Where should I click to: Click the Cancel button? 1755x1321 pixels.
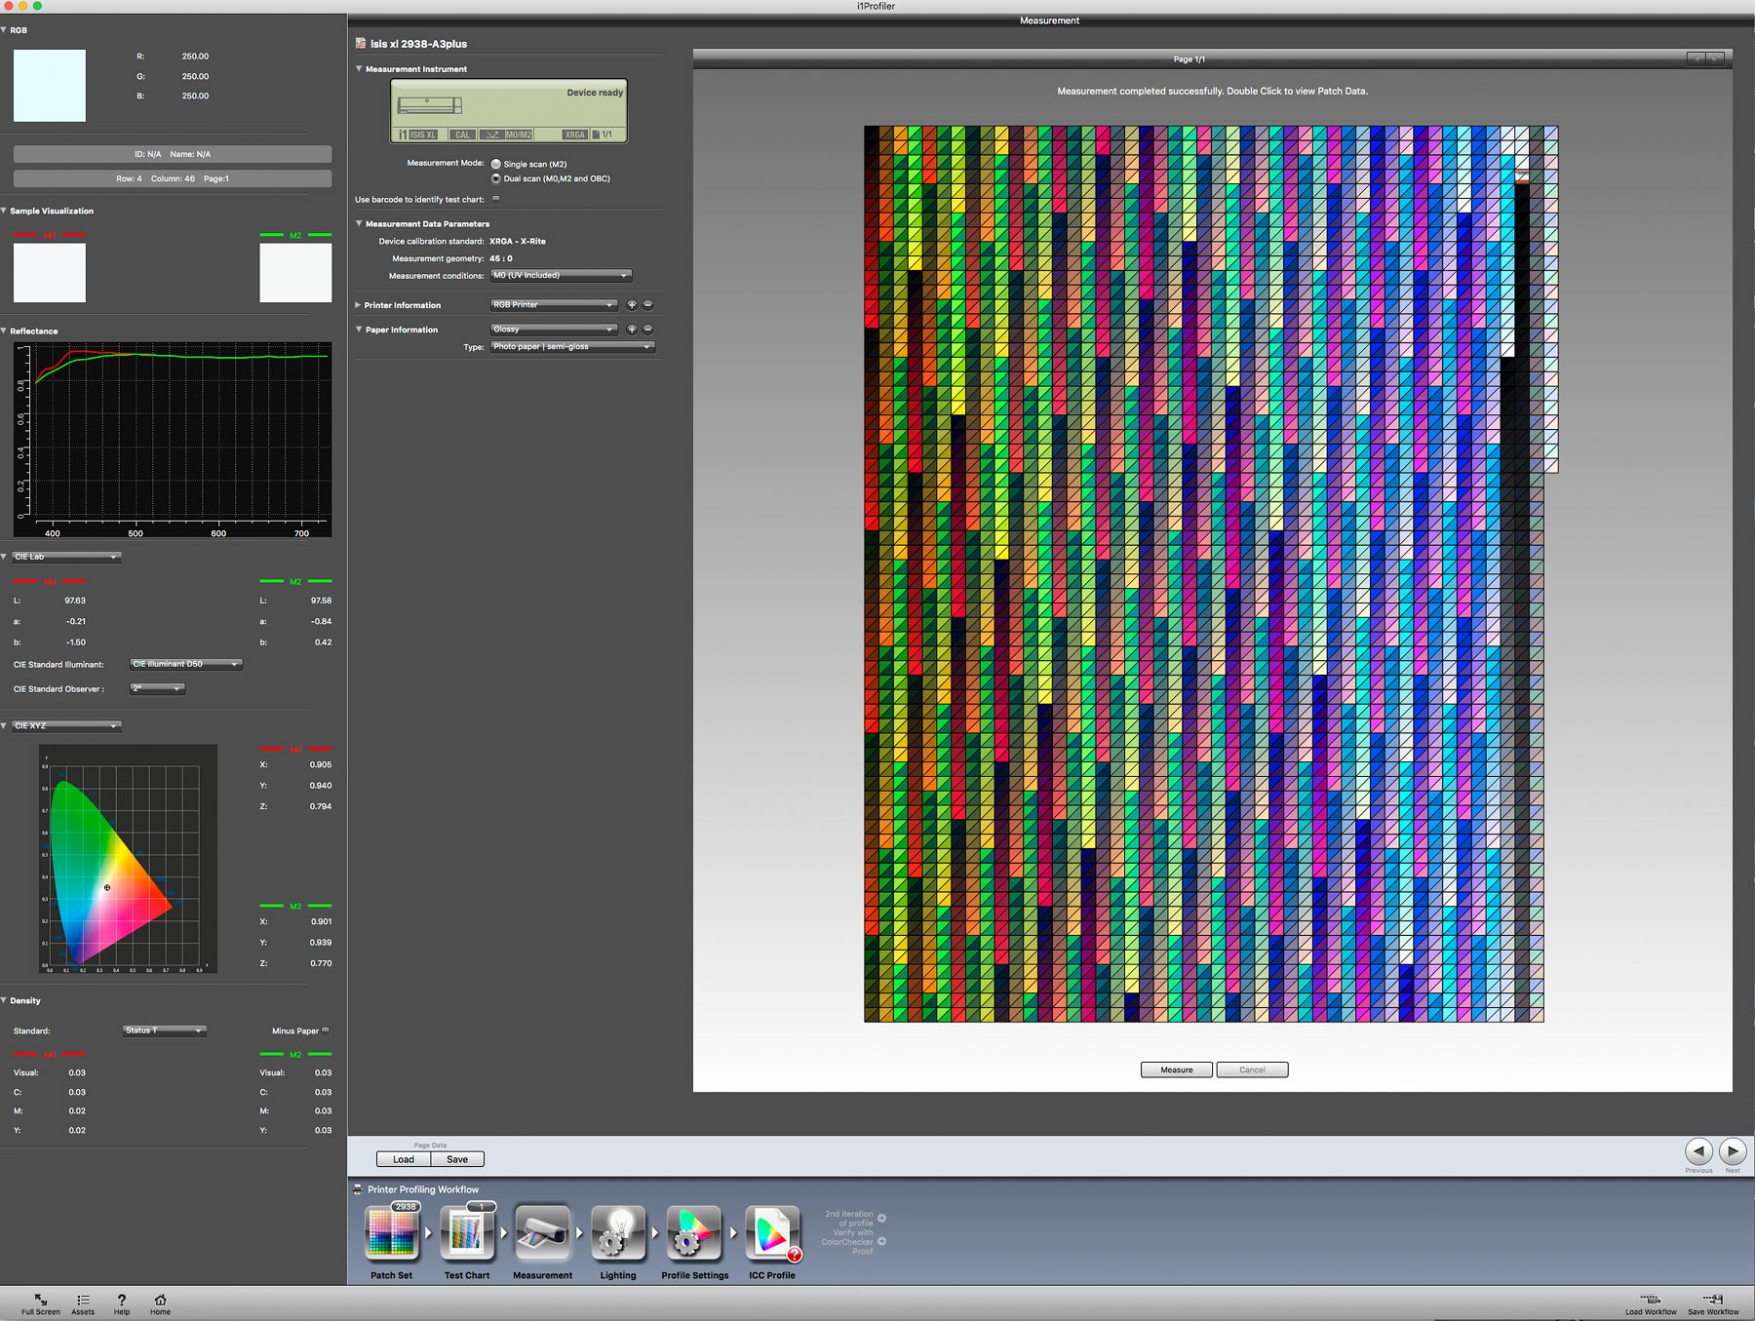pyautogui.click(x=1252, y=1069)
